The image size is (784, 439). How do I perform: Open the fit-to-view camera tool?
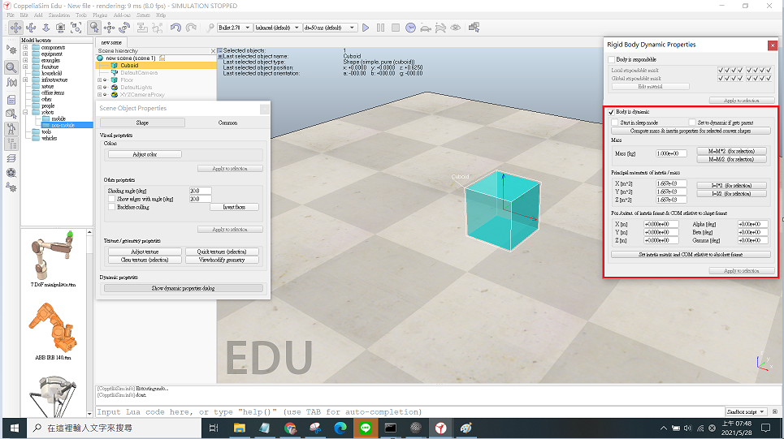coord(77,28)
